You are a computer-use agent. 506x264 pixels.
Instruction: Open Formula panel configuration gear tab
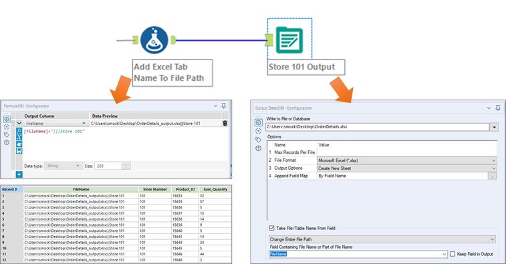pyautogui.click(x=7, y=119)
